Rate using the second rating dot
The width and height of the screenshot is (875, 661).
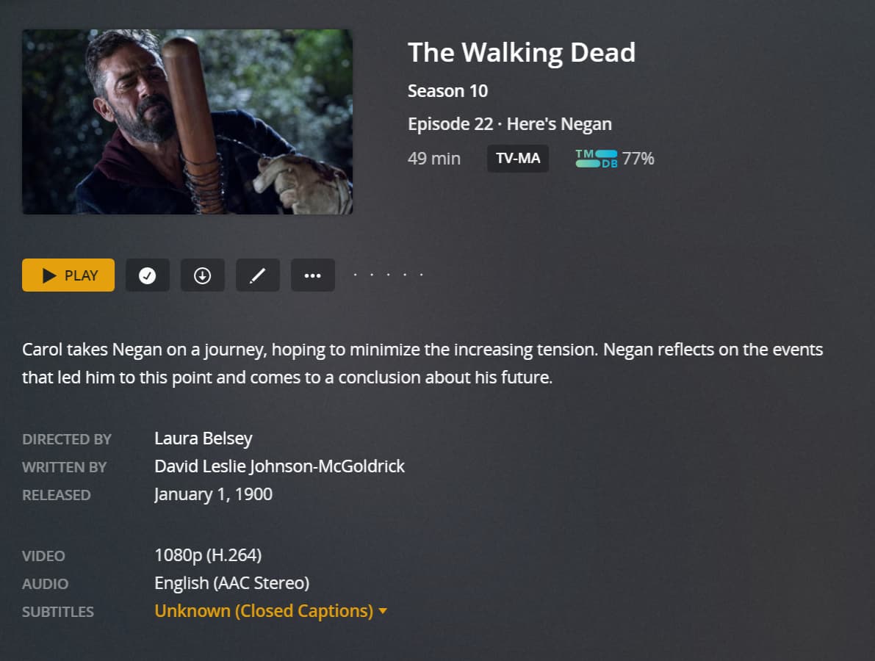click(x=372, y=275)
